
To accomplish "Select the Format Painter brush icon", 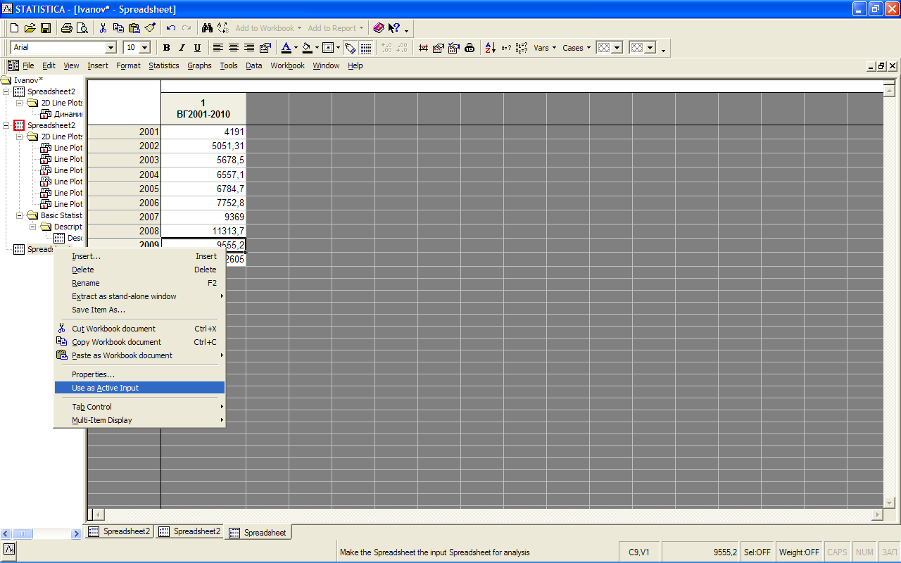I will click(150, 28).
